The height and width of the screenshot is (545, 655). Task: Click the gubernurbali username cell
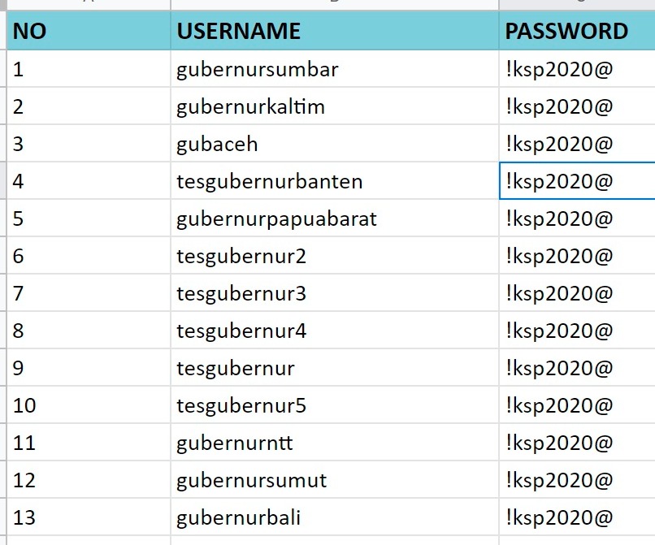pyautogui.click(x=335, y=517)
